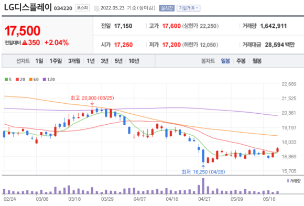Image resolution: width=304 pixels, height=206 pixels.
Task: Click the red 20-day moving average swatch
Action: (17, 79)
